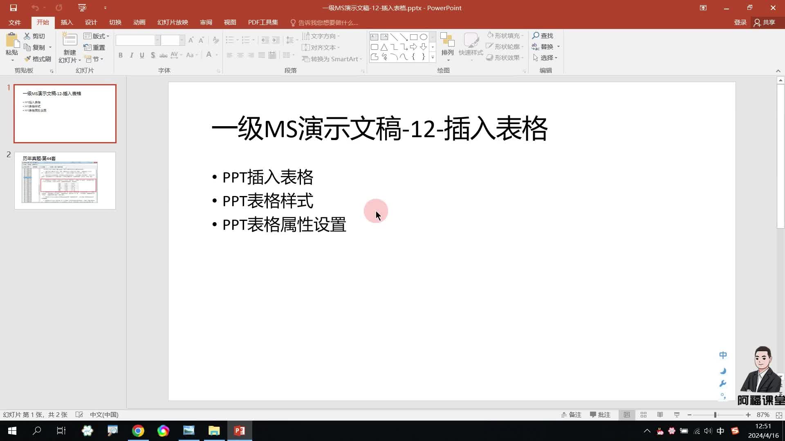Click the Arrange (排列) icon
The height and width of the screenshot is (441, 785).
(x=448, y=40)
